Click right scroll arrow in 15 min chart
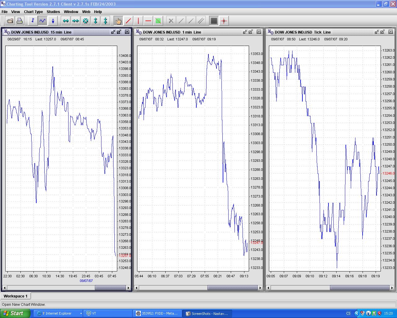Screen dimensions: 397x318 [128, 288]
